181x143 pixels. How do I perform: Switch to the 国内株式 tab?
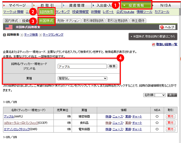tap(11, 21)
